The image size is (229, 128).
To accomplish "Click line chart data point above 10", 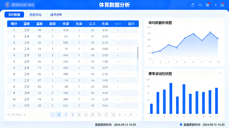I will (x=194, y=34).
